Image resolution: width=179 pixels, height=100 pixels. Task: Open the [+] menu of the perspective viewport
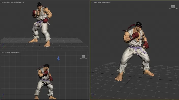coord(92,2)
